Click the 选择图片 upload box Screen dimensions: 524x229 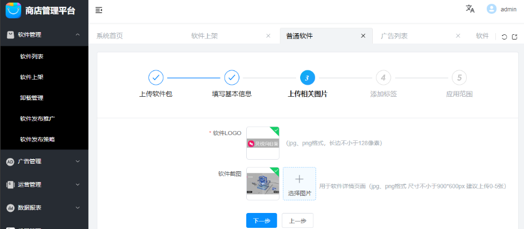300,184
